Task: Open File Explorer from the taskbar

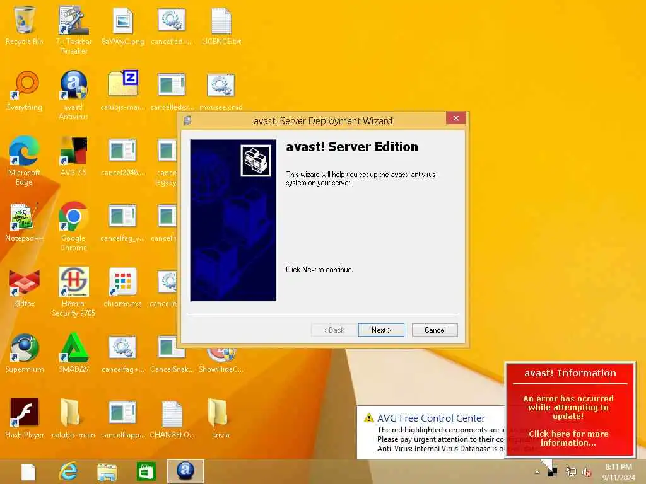Action: [x=107, y=471]
